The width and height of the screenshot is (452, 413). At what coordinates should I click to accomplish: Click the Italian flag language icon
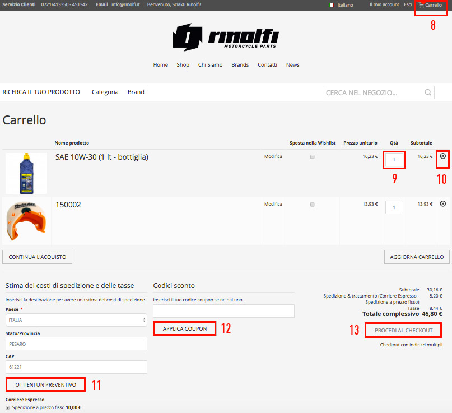coord(332,5)
